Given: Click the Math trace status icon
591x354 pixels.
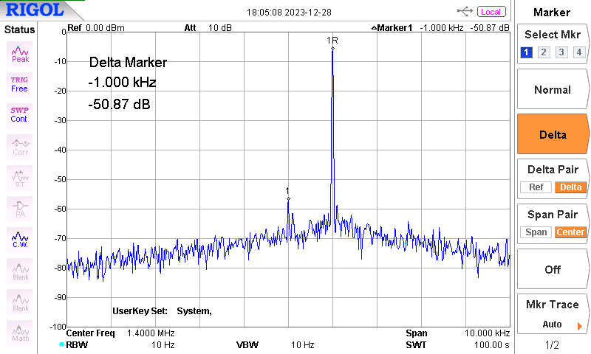Looking at the screenshot, I should coord(20,333).
